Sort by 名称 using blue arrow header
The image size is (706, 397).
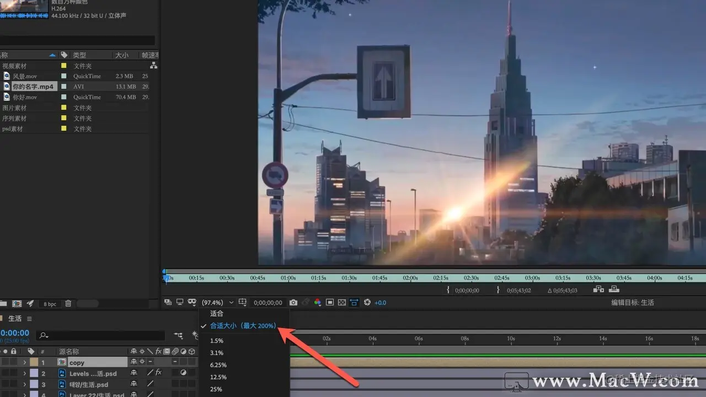(x=53, y=55)
